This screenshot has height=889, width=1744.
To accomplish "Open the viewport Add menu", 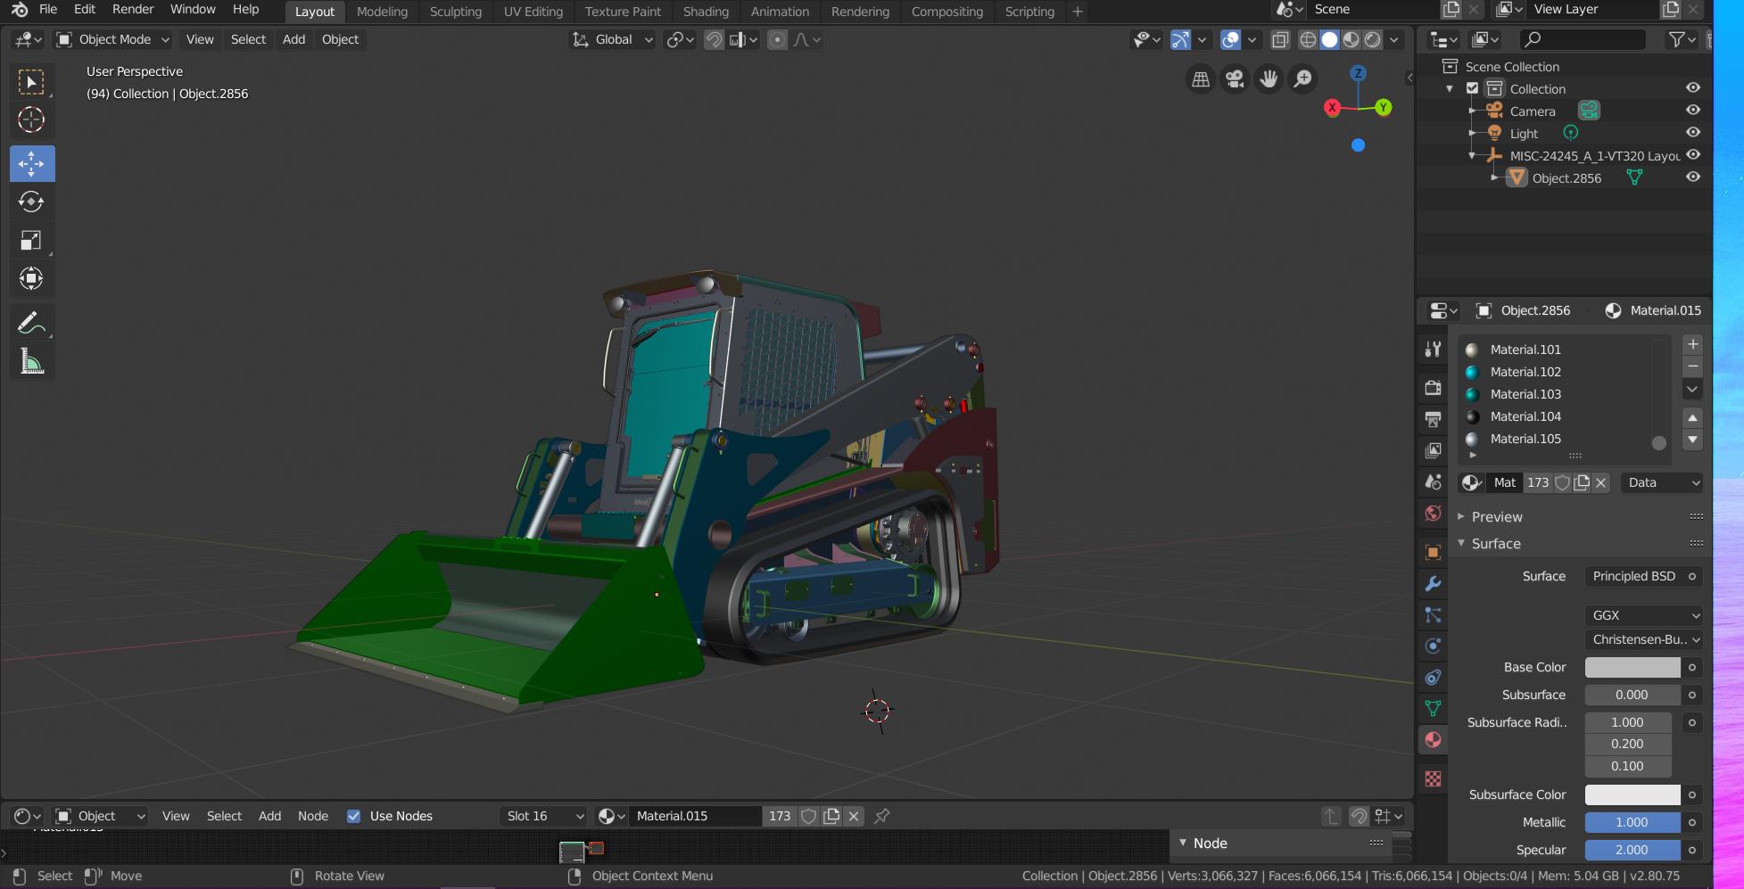I will click(x=293, y=39).
